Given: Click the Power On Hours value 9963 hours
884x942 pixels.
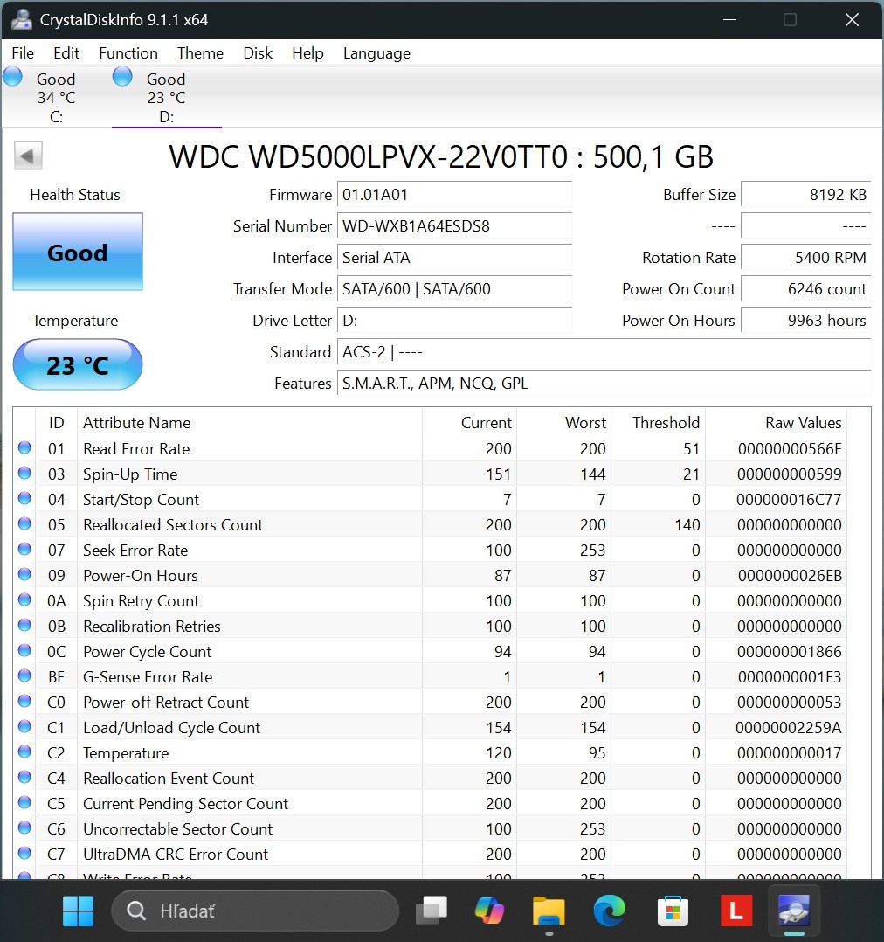Looking at the screenshot, I should (x=805, y=320).
